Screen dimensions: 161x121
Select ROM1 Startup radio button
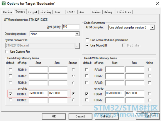(73, 70)
